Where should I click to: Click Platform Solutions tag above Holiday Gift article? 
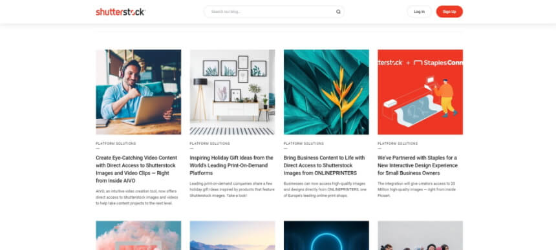[210, 143]
